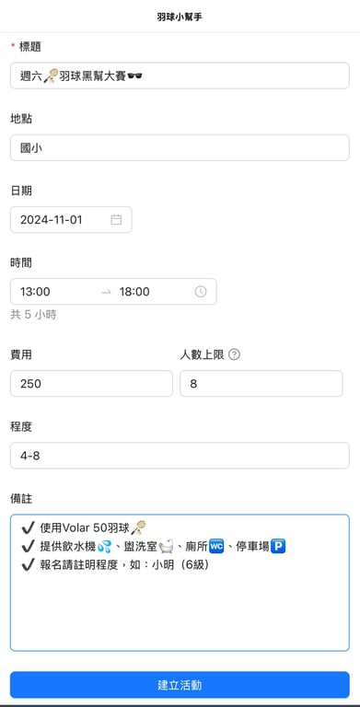Screen dimensions: 360x707
Task: Click the 建立活動 button
Action: (180, 685)
